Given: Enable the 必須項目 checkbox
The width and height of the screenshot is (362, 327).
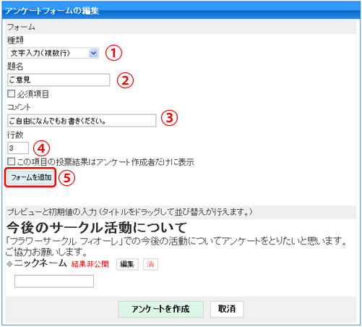Looking at the screenshot, I should [x=11, y=93].
